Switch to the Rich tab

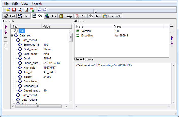tap(24, 16)
